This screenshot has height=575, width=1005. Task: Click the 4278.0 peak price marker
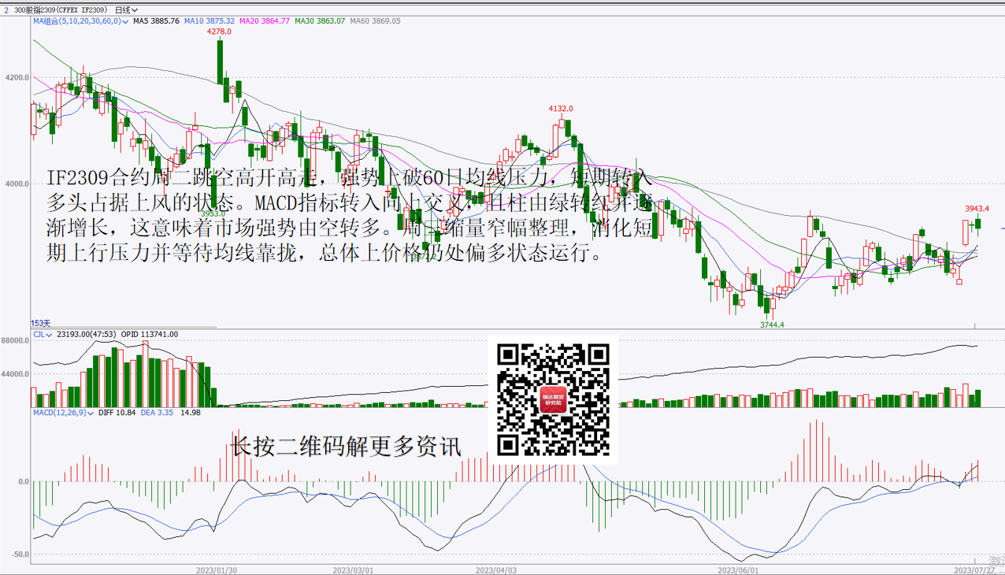click(x=219, y=32)
